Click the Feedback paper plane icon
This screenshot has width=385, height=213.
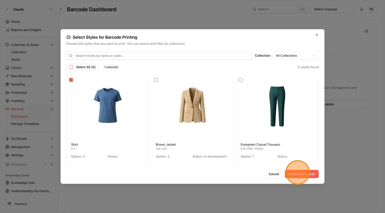9,204
